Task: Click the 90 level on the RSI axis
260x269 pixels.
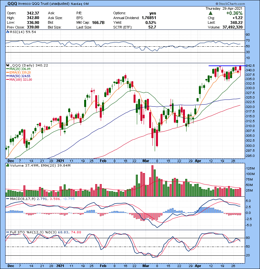Action: click(x=248, y=35)
